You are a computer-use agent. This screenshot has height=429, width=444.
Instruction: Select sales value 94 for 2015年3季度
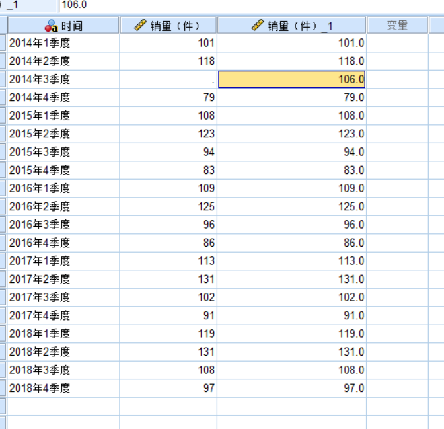pos(168,152)
